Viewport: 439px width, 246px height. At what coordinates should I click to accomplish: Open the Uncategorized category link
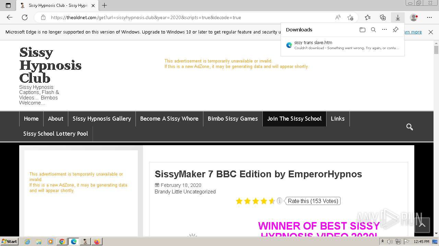click(200, 192)
